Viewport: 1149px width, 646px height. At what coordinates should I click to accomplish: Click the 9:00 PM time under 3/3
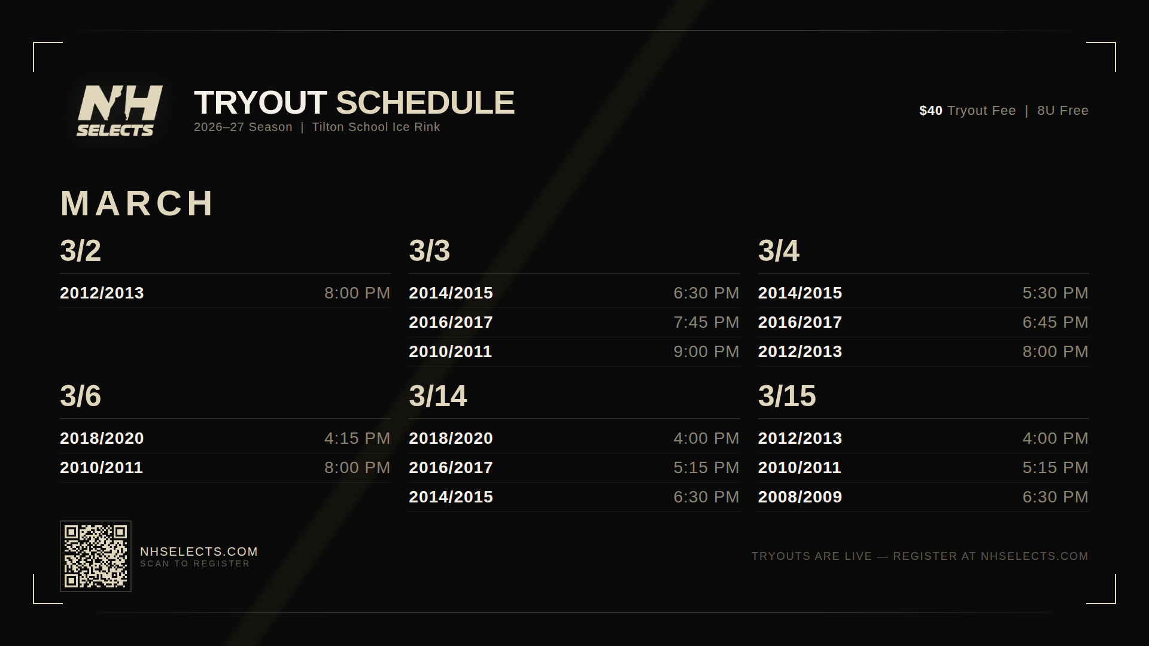706,352
